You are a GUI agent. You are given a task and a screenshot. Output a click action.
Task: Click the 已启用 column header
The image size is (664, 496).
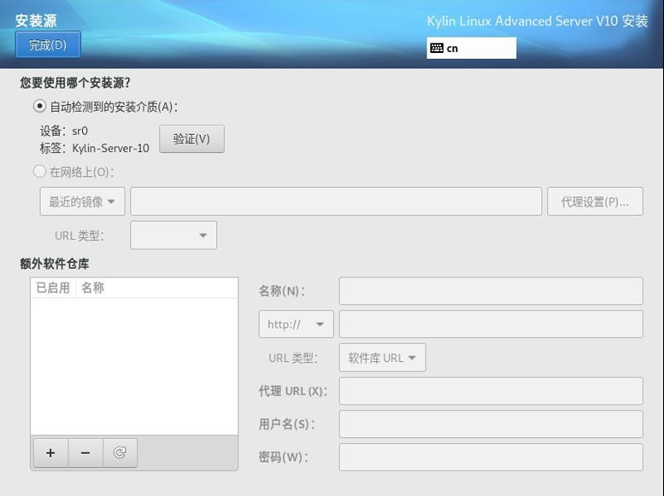pyautogui.click(x=53, y=288)
